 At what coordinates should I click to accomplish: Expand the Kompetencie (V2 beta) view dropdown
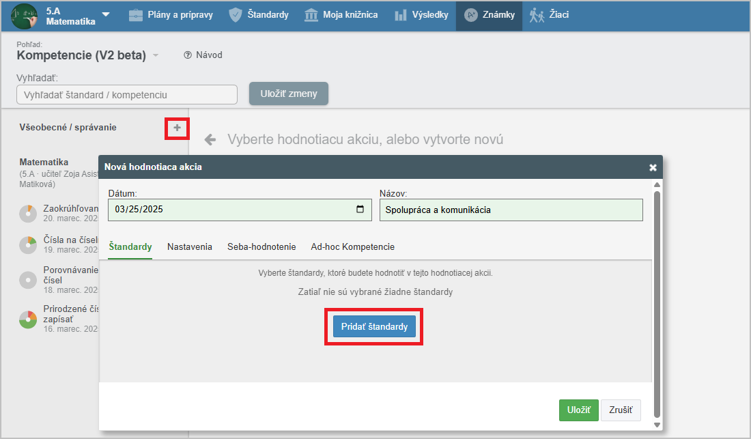click(x=156, y=56)
